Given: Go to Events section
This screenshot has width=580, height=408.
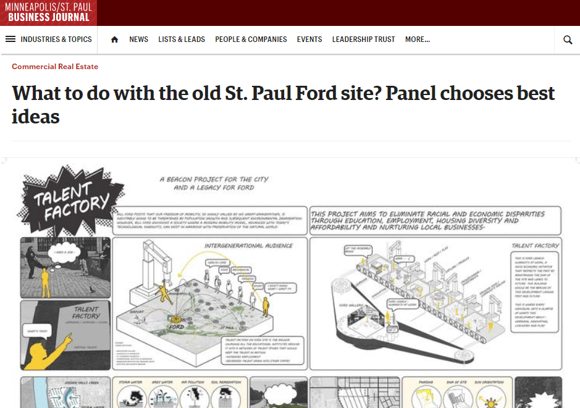Looking at the screenshot, I should tap(309, 39).
